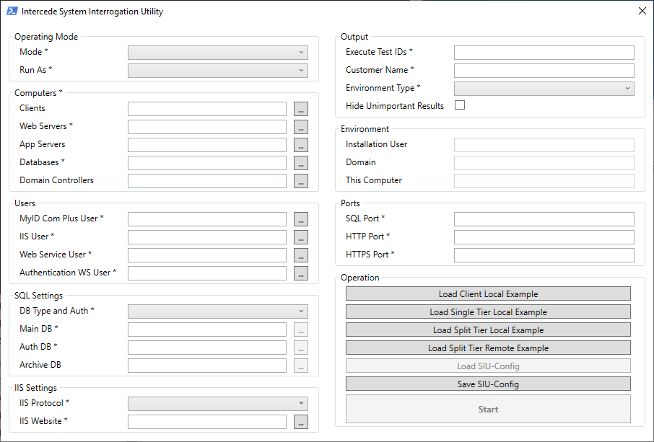Focus the Web Servers text field
This screenshot has height=442, width=654.
[x=207, y=127]
